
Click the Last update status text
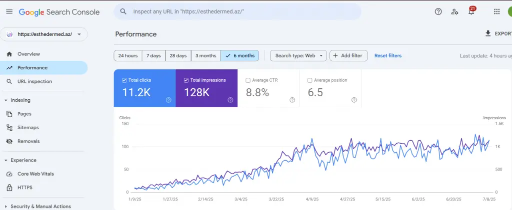coord(486,56)
